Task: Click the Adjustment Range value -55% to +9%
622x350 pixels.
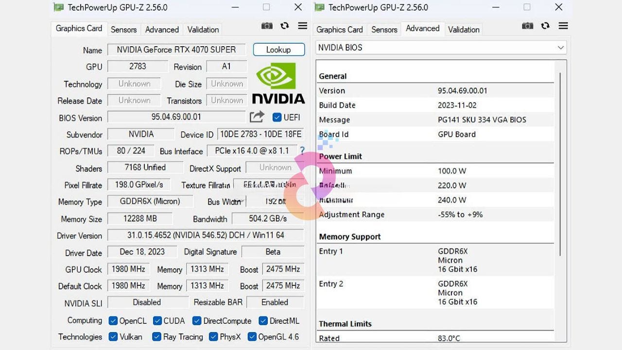Action: (460, 214)
